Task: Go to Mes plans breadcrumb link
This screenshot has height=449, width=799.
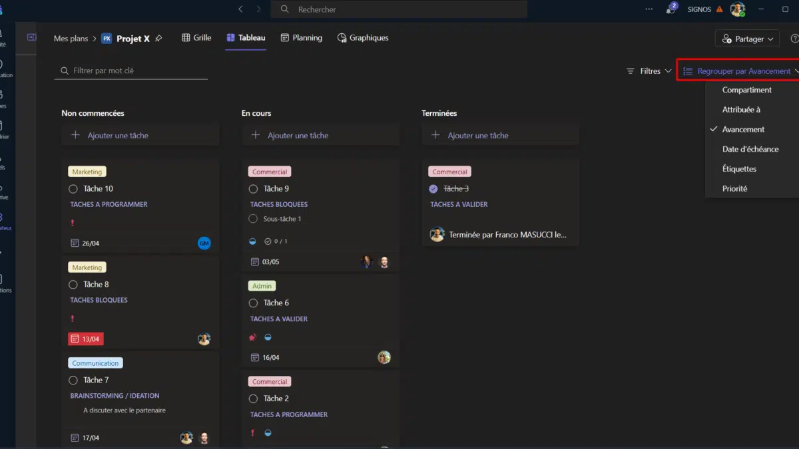Action: click(71, 39)
